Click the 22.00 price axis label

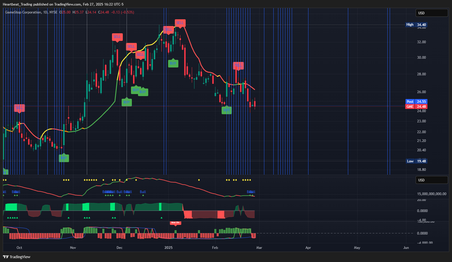tap(422, 132)
